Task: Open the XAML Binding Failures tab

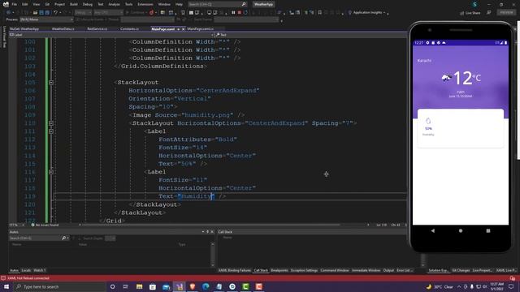Action: [x=235, y=270]
